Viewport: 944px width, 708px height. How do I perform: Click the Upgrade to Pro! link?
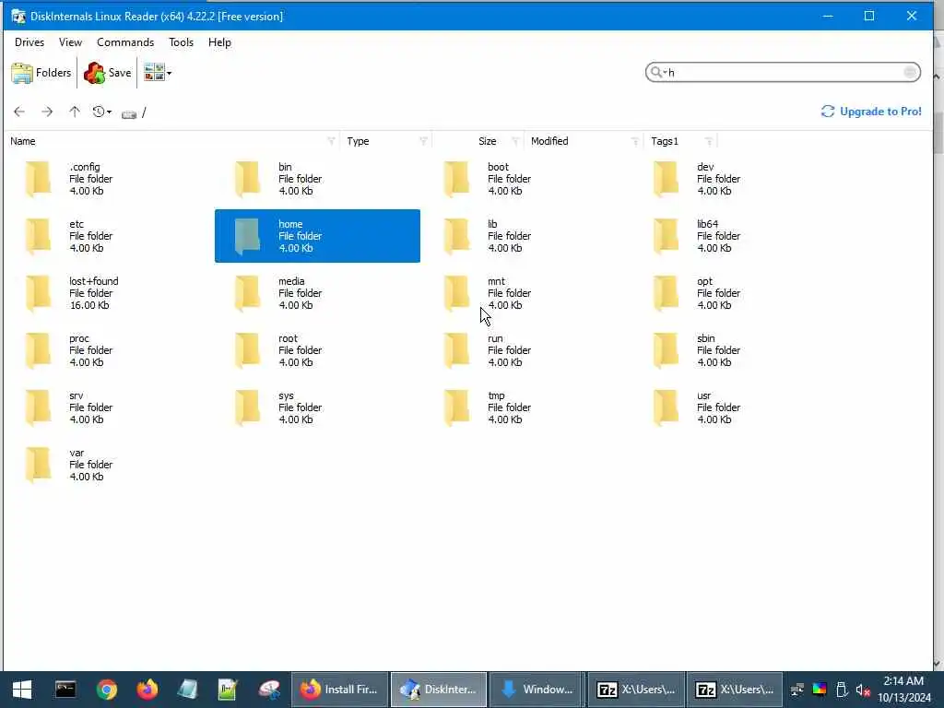(x=871, y=112)
